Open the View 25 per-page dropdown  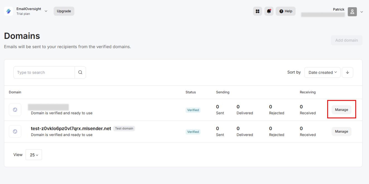point(34,155)
